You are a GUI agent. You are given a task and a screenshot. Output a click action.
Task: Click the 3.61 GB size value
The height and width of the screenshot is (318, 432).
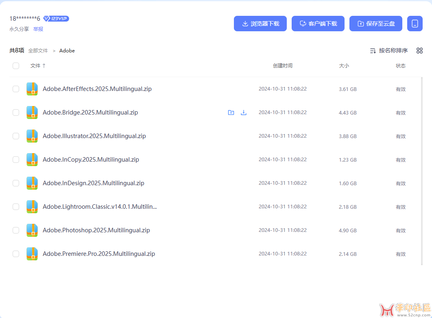[x=348, y=89]
